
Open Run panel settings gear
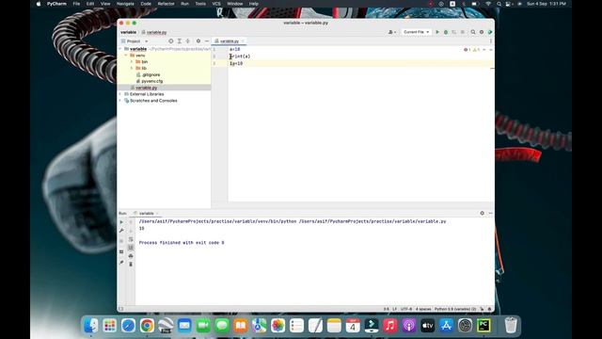[483, 214]
